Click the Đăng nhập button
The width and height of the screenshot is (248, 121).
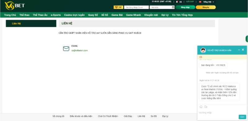185,7
